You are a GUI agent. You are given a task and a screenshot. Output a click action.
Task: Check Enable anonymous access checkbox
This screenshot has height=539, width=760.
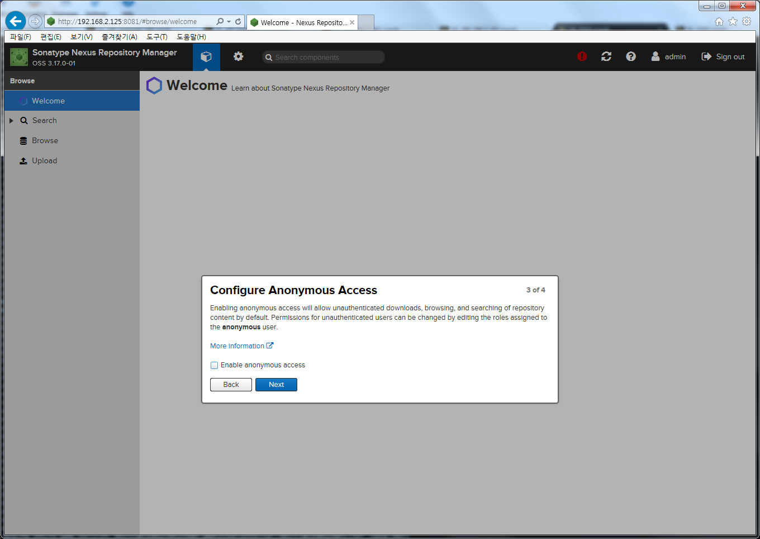(x=214, y=365)
